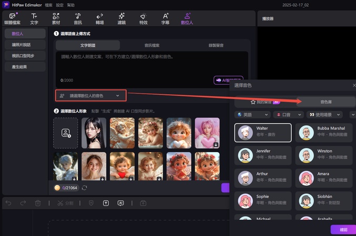Image resolution: width=356 pixels, height=236 pixels.
Task: Switch to 我的聲音 my voice tab
Action: click(x=265, y=102)
